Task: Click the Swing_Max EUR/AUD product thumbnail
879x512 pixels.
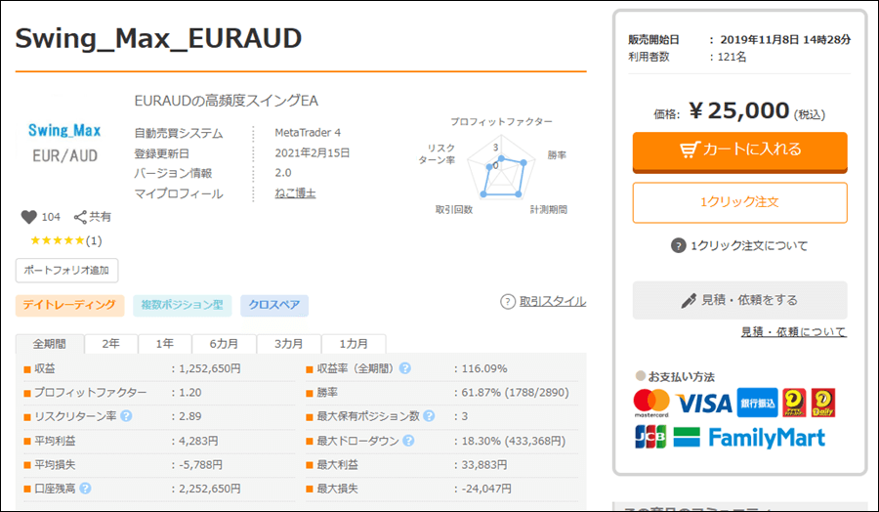Action: coord(64,143)
